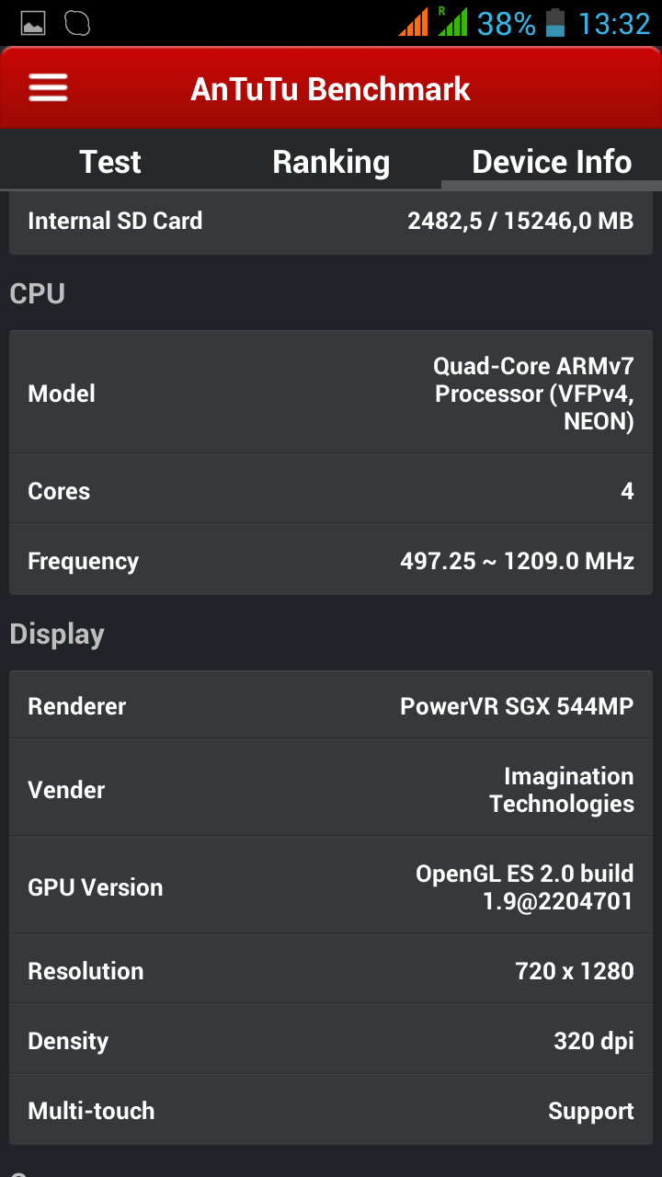The width and height of the screenshot is (662, 1177).
Task: Tap the picture notification icon in status bar
Action: (33, 23)
